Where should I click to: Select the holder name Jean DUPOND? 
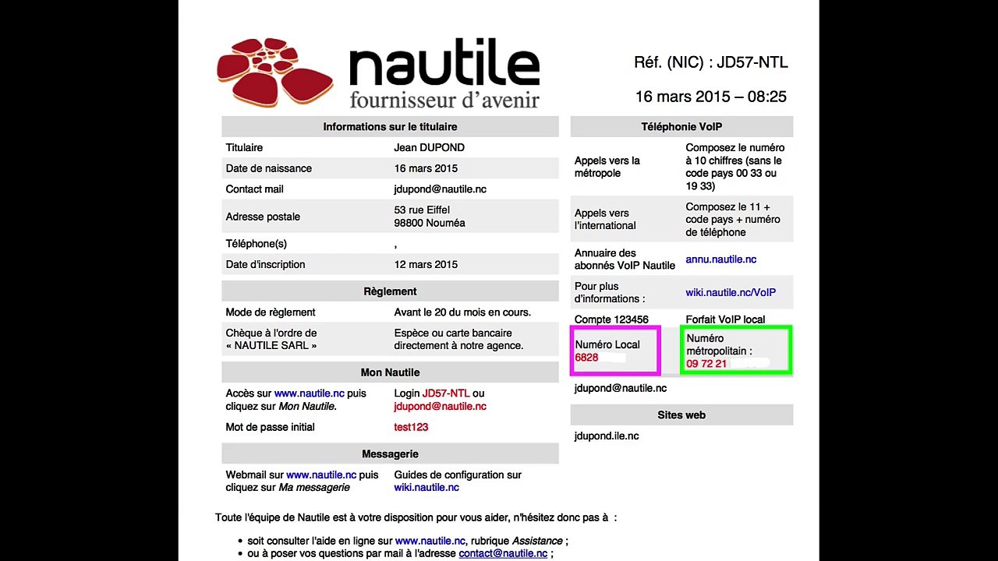click(x=430, y=147)
